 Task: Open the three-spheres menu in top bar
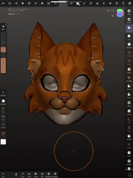pyautogui.click(x=23, y=3)
